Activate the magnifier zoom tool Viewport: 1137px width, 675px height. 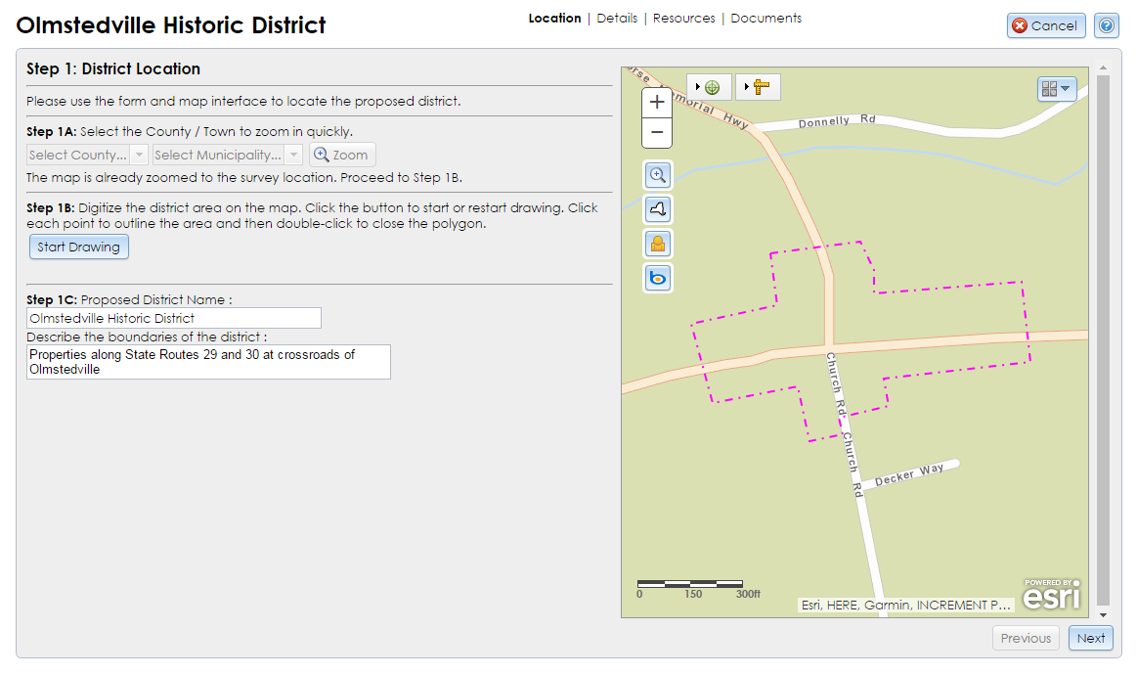pyautogui.click(x=656, y=174)
